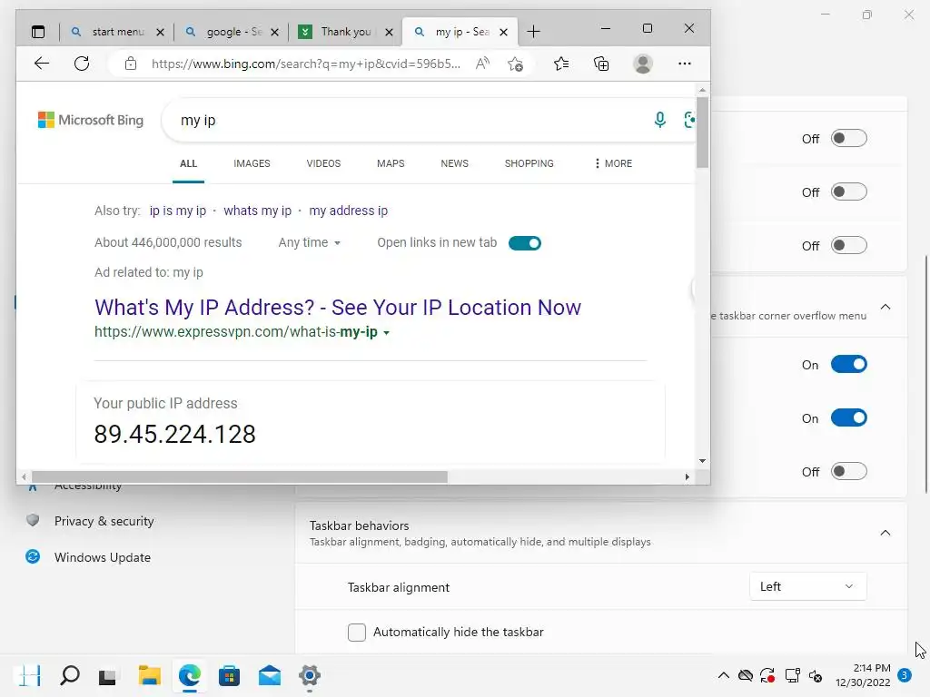Turn off the second On switch in Settings
Image resolution: width=930 pixels, height=697 pixels.
[849, 417]
